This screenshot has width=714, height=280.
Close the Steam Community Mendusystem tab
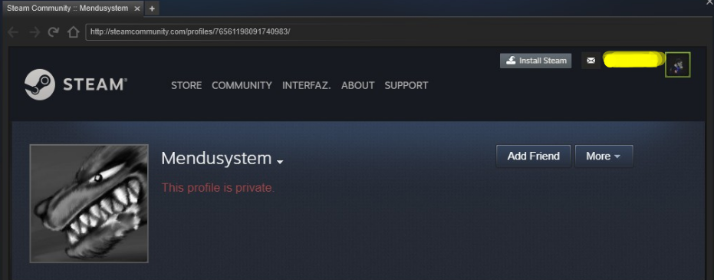[137, 8]
